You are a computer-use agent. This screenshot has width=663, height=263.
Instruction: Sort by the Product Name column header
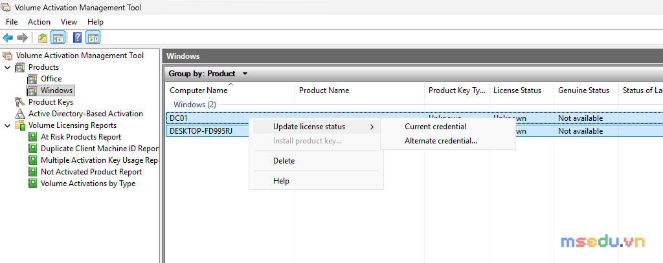pos(359,90)
